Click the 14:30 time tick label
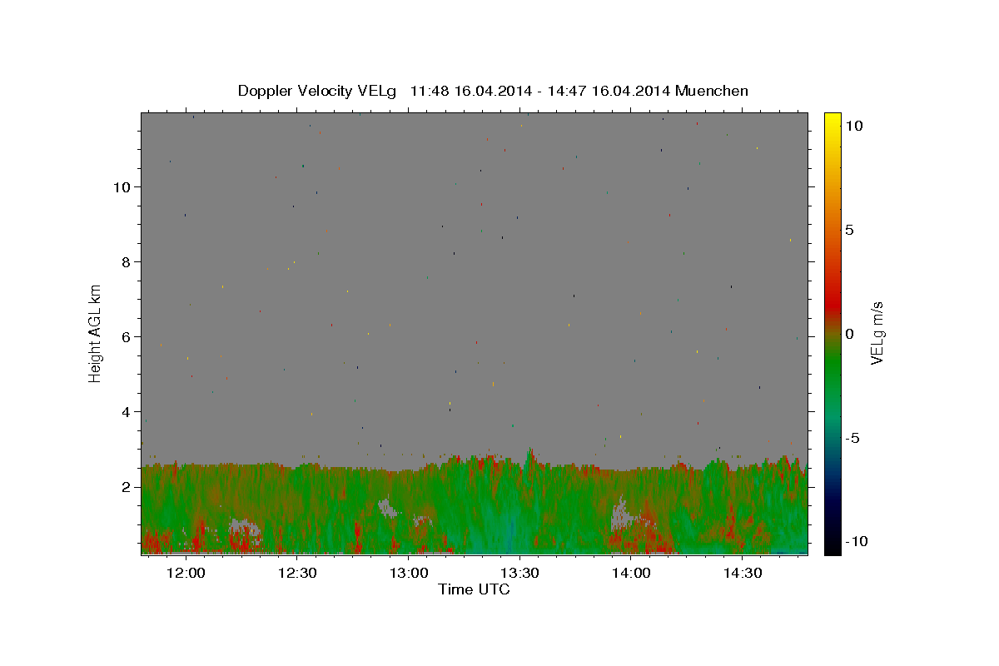Image resolution: width=999 pixels, height=666 pixels. [743, 574]
